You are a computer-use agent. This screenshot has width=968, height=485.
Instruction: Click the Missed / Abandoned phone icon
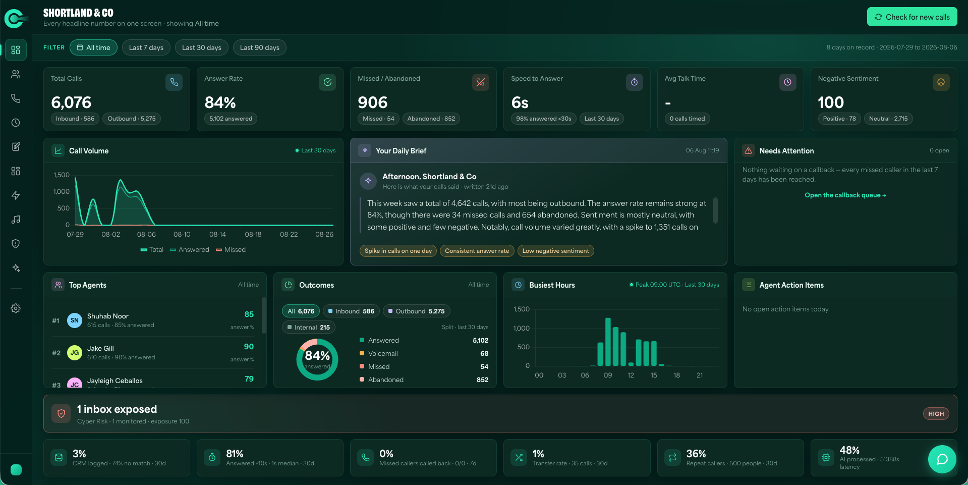481,82
